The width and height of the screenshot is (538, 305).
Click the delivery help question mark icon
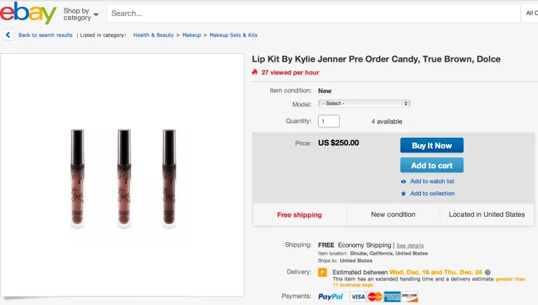pos(488,272)
